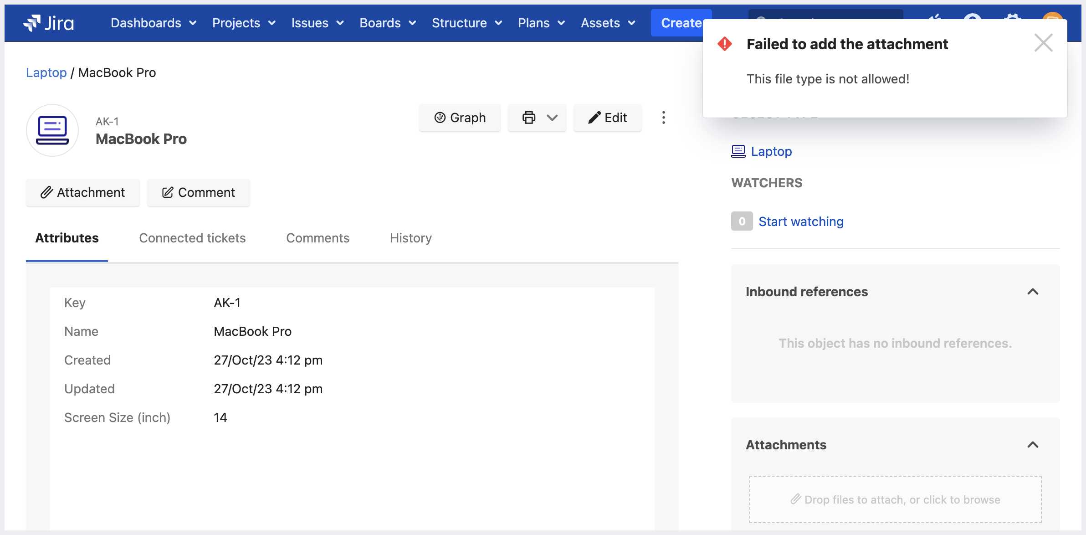Collapse the Inbound references panel
This screenshot has height=535, width=1086.
point(1033,292)
